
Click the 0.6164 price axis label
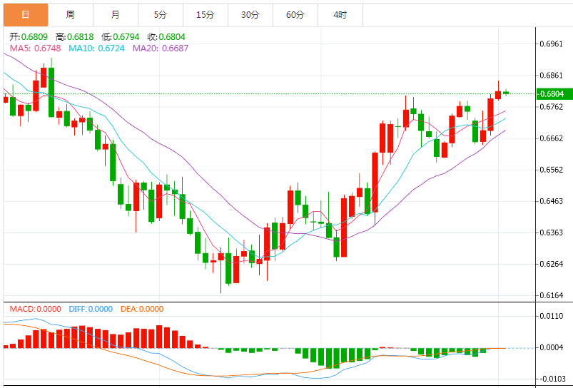coord(552,295)
